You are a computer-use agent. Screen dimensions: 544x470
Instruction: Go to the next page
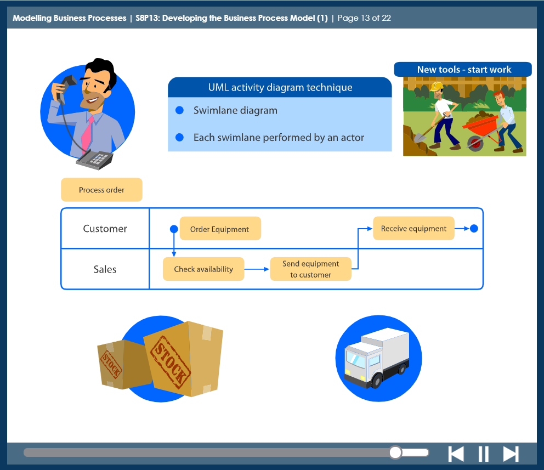(511, 454)
